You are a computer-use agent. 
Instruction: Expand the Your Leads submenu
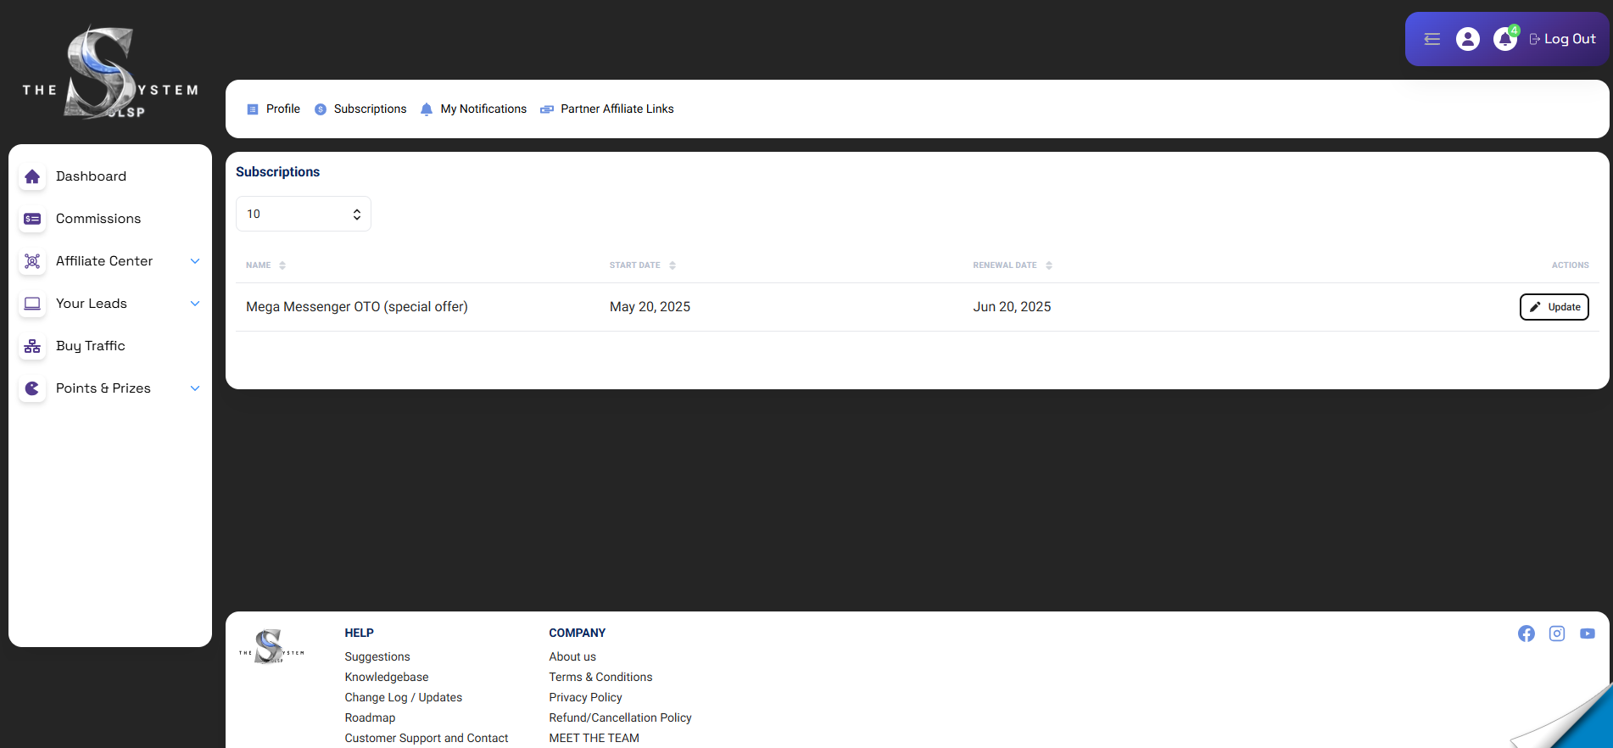(x=194, y=304)
